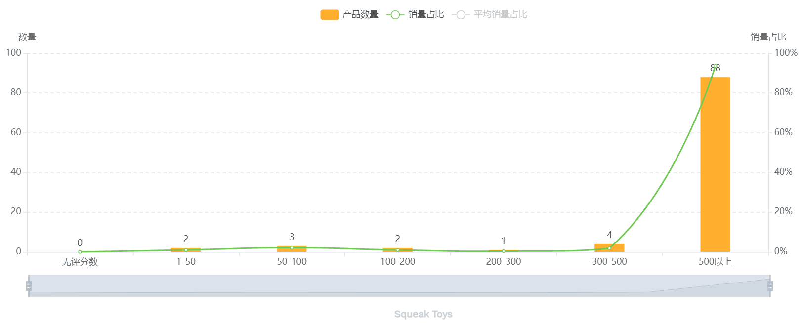Grab the right handle of zoom slider

770,286
